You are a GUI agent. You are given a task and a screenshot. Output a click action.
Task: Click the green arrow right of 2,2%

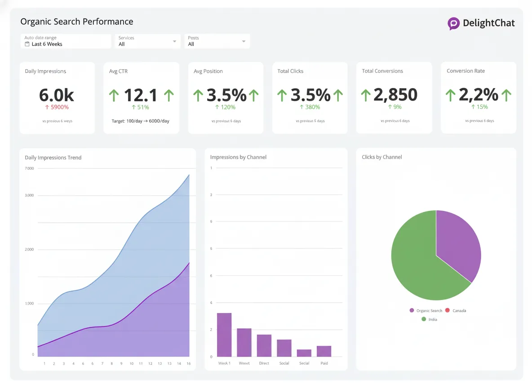point(506,95)
